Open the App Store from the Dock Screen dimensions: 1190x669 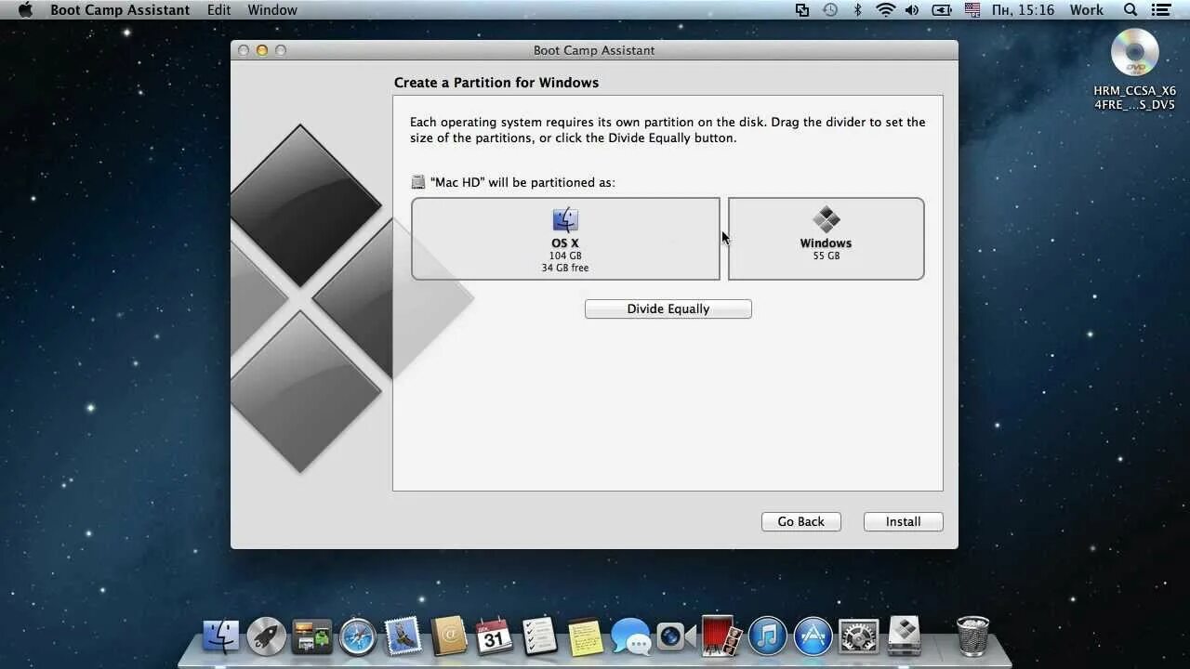(813, 636)
